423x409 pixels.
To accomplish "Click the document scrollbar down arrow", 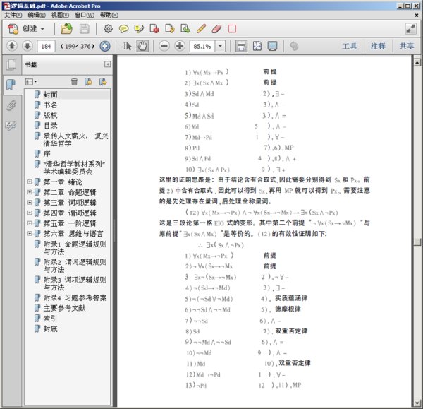I will point(417,403).
